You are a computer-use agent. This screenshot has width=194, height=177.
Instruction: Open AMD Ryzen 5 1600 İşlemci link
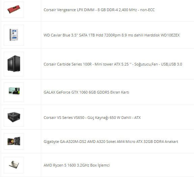point(77,165)
